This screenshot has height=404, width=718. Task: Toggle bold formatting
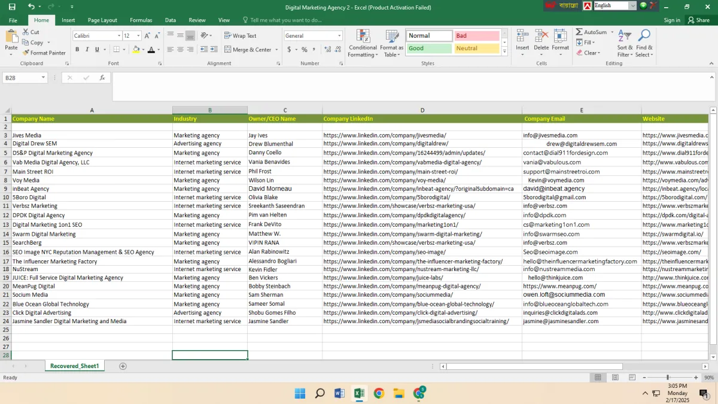tap(77, 50)
